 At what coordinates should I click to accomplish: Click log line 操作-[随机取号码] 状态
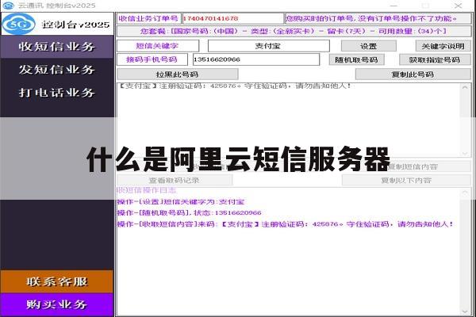click(190, 212)
